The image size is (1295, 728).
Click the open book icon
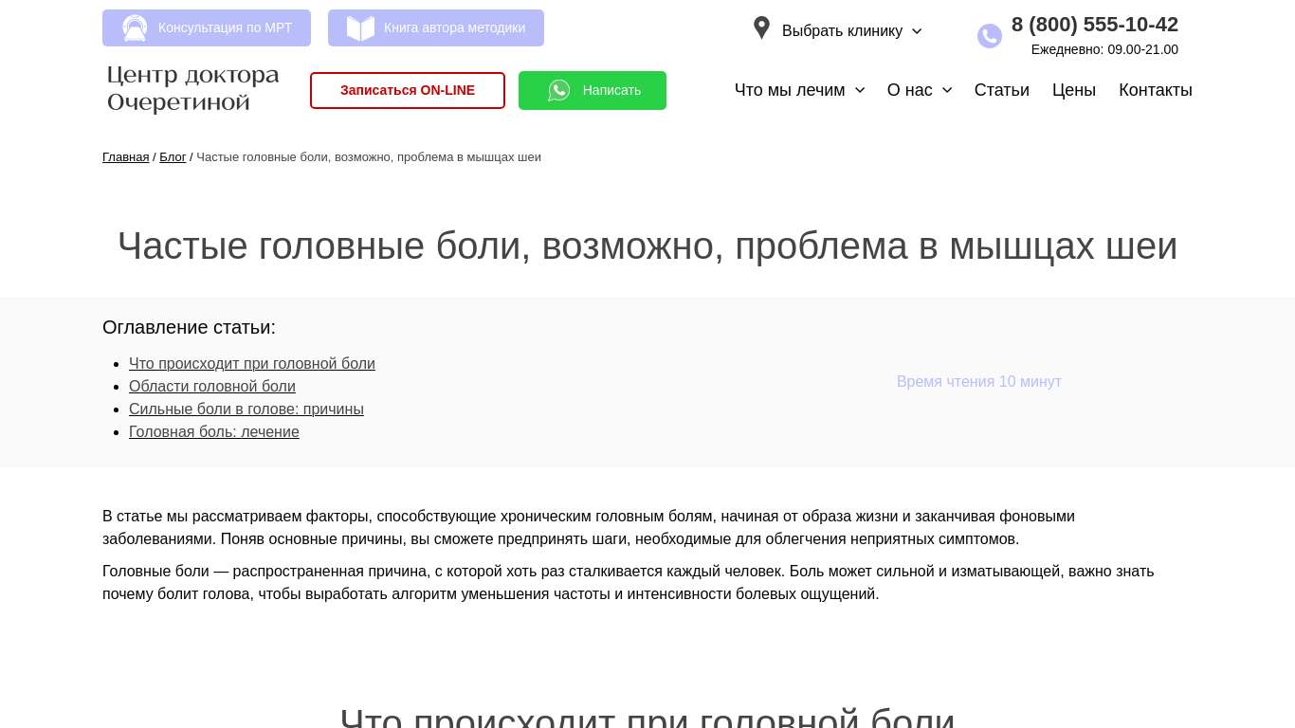point(360,28)
